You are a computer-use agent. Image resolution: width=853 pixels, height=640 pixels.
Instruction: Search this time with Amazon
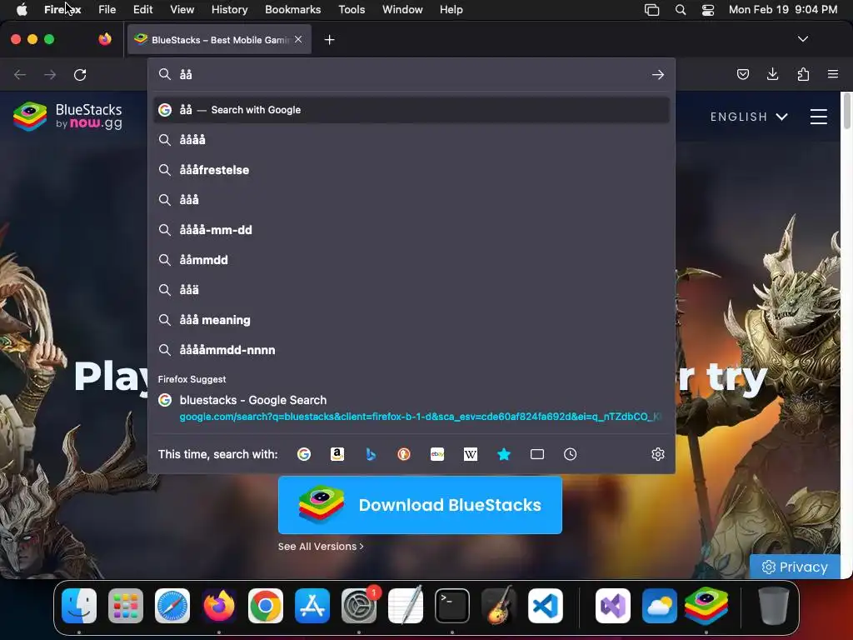[x=337, y=454]
